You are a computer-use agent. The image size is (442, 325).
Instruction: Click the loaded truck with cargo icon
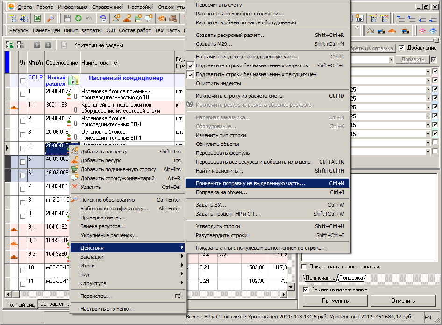(x=406, y=30)
